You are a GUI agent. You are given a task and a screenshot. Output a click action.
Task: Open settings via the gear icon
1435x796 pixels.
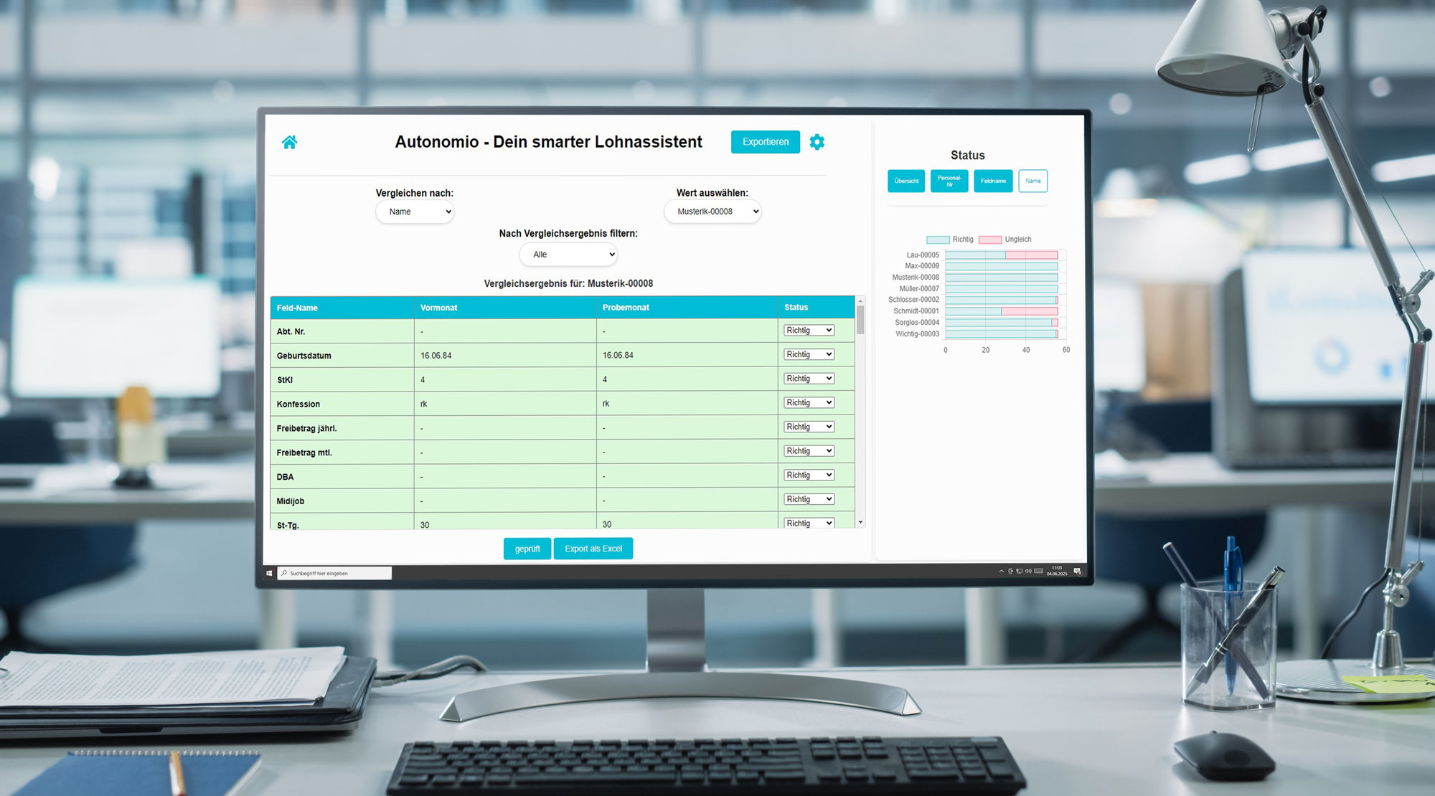(x=817, y=142)
